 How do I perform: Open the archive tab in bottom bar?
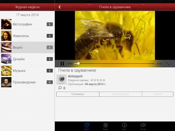(x=105, y=126)
